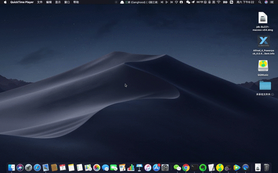Open the 帮助 menu
This screenshot has width=278, height=173.
pyautogui.click(x=76, y=2)
